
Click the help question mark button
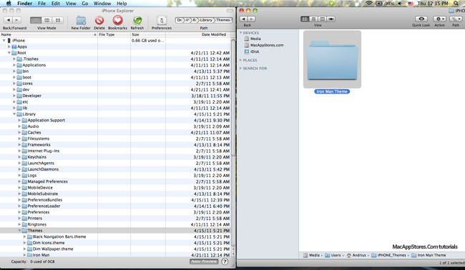tap(225, 261)
